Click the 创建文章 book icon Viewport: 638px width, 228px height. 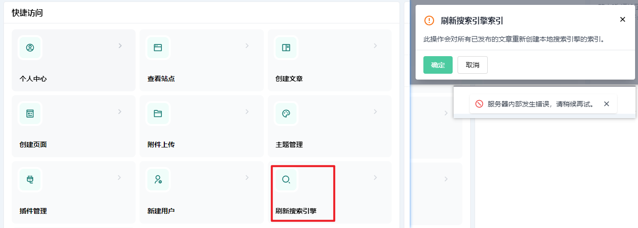tap(286, 47)
